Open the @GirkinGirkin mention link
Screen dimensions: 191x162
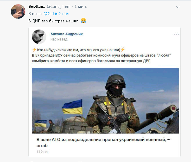56,14
